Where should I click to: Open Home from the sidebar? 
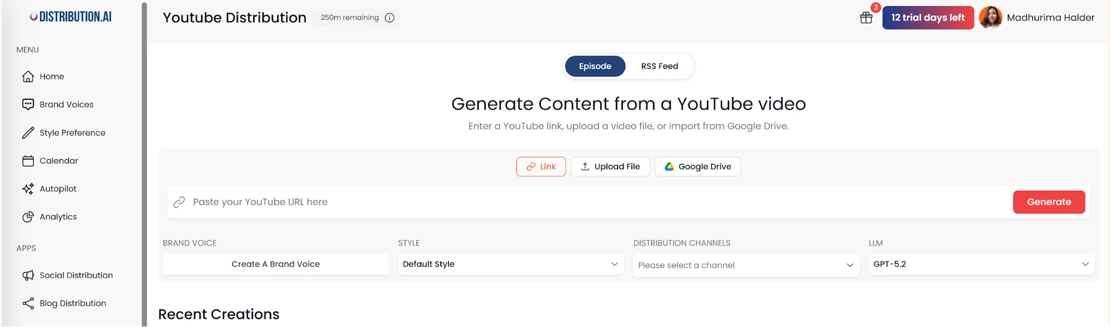pos(52,76)
